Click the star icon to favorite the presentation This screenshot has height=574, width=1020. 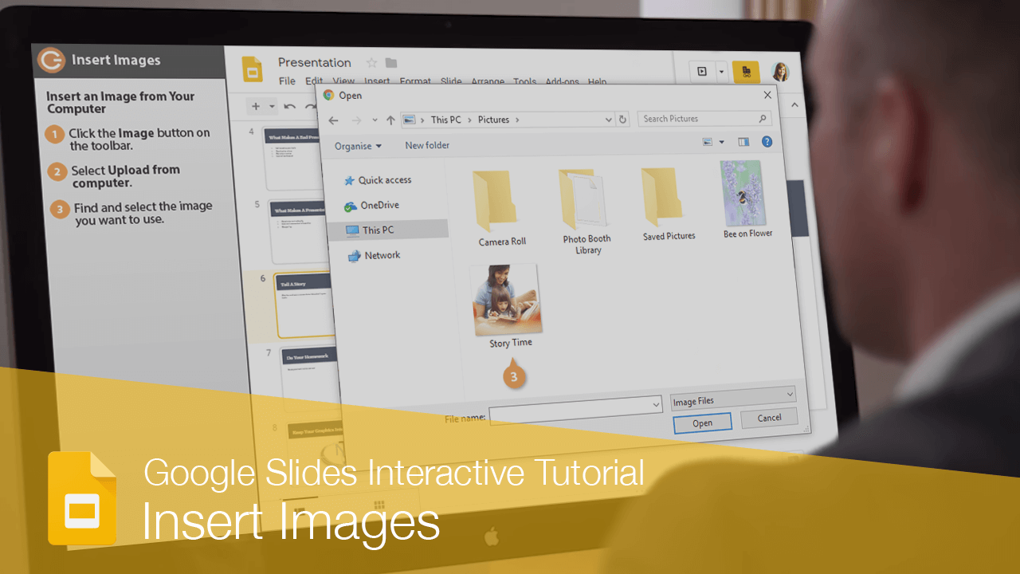[371, 62]
